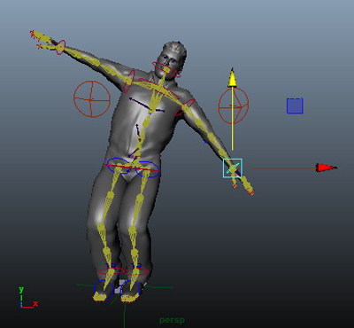354x328 pixels.
Task: Select the red head ring control
Action: click(x=166, y=70)
